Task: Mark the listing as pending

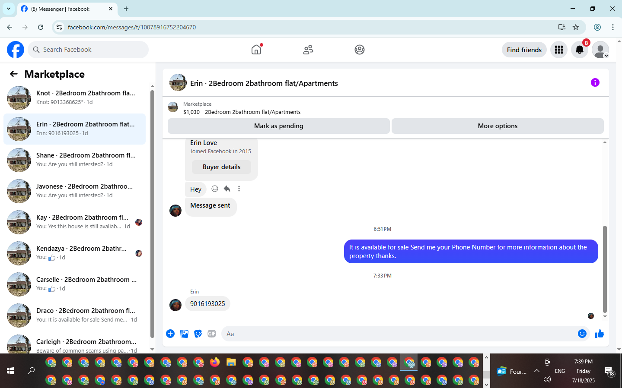Action: pos(279,126)
